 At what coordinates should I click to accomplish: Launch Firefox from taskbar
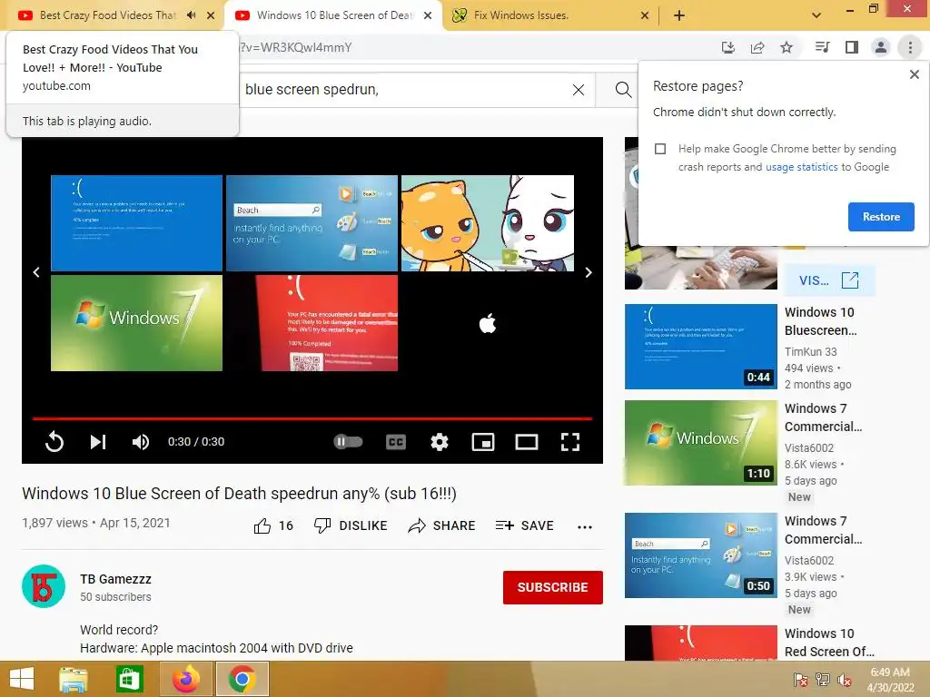(x=185, y=679)
